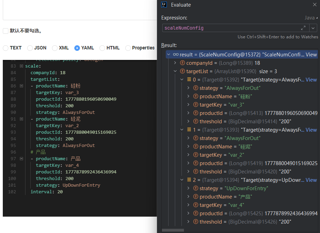
Task: Fold the 硅泥 list item at line 91
Action: [x=21, y=119]
